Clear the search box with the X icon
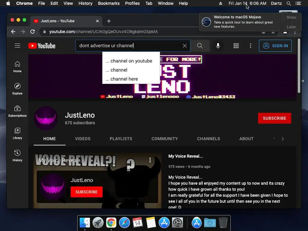Viewport: 308px width, 231px height. pyautogui.click(x=185, y=46)
